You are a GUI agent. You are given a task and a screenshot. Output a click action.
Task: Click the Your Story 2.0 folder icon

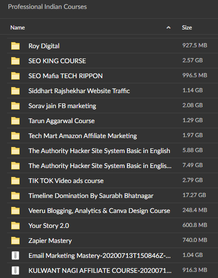tap(15, 226)
